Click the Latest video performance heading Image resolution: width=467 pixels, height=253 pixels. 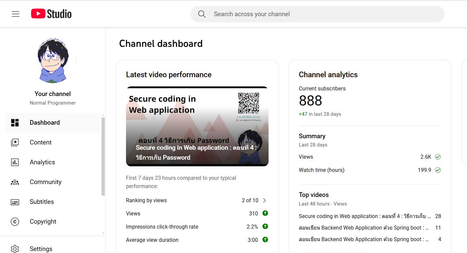(169, 75)
